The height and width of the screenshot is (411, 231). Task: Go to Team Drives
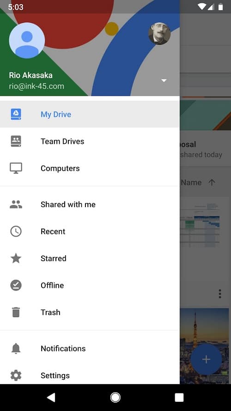(90, 141)
